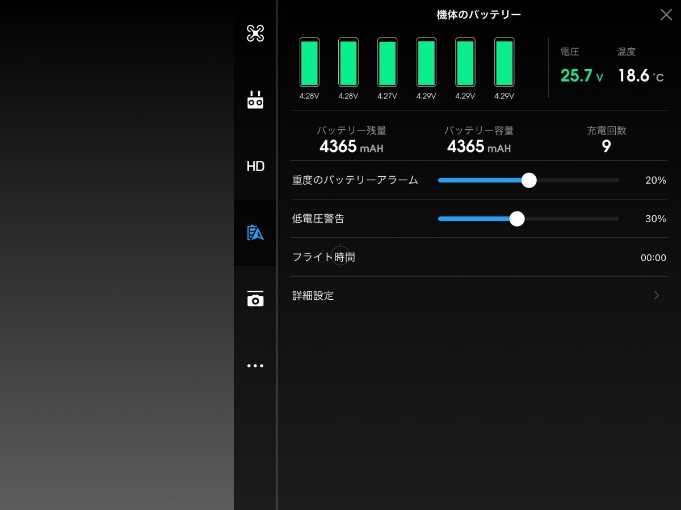681x510 pixels.
Task: Click the 充電回数 count value 9
Action: [x=606, y=147]
